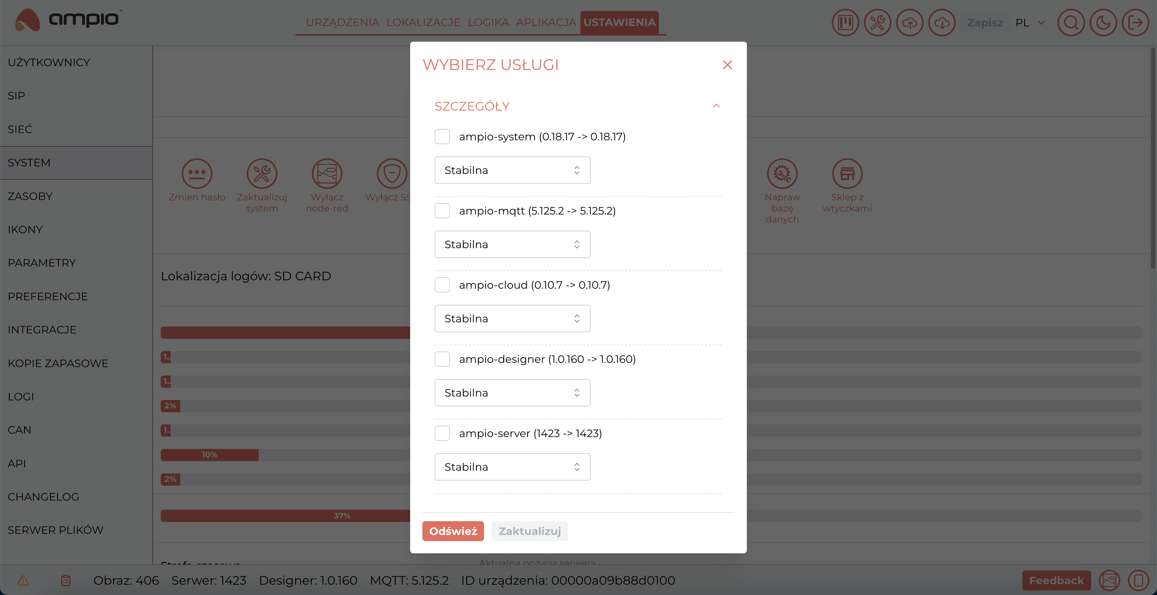The width and height of the screenshot is (1157, 595).
Task: Open CAN in sidebar
Action: [x=77, y=430]
